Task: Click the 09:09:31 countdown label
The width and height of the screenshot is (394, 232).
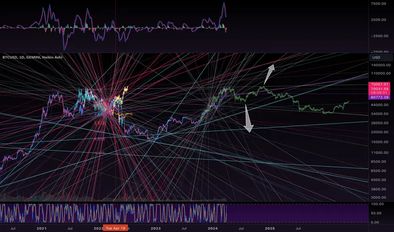Action: (380, 93)
